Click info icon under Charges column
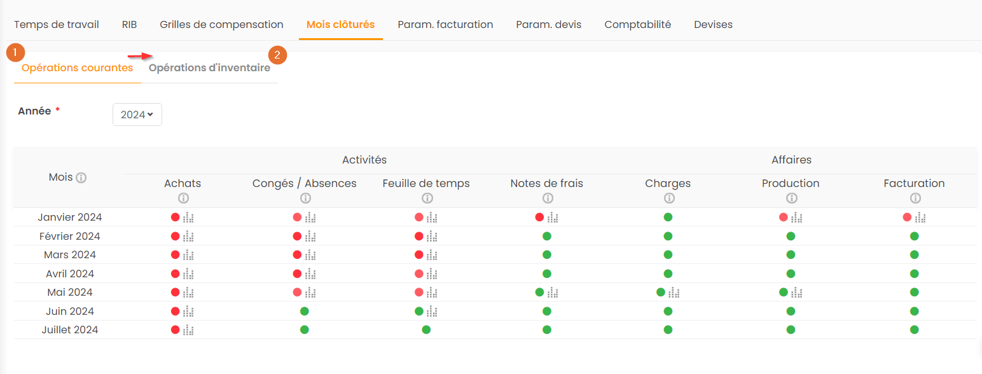 coord(668,198)
